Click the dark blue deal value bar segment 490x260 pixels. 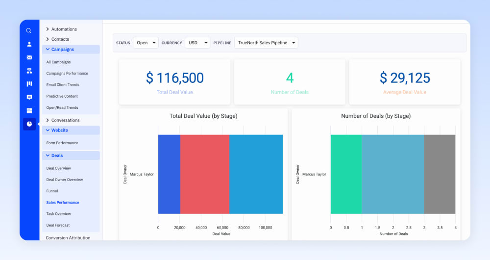click(169, 174)
